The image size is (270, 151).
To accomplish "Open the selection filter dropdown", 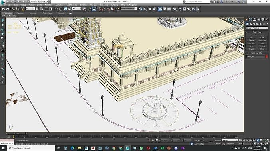I will pyautogui.click(x=30, y=8).
